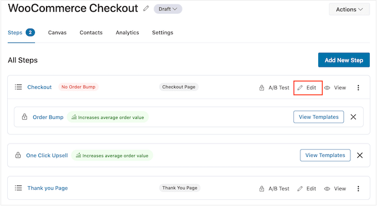377x206 pixels.
Task: Click the lock icon beside Thank you Page A/B Test
Action: (x=262, y=189)
